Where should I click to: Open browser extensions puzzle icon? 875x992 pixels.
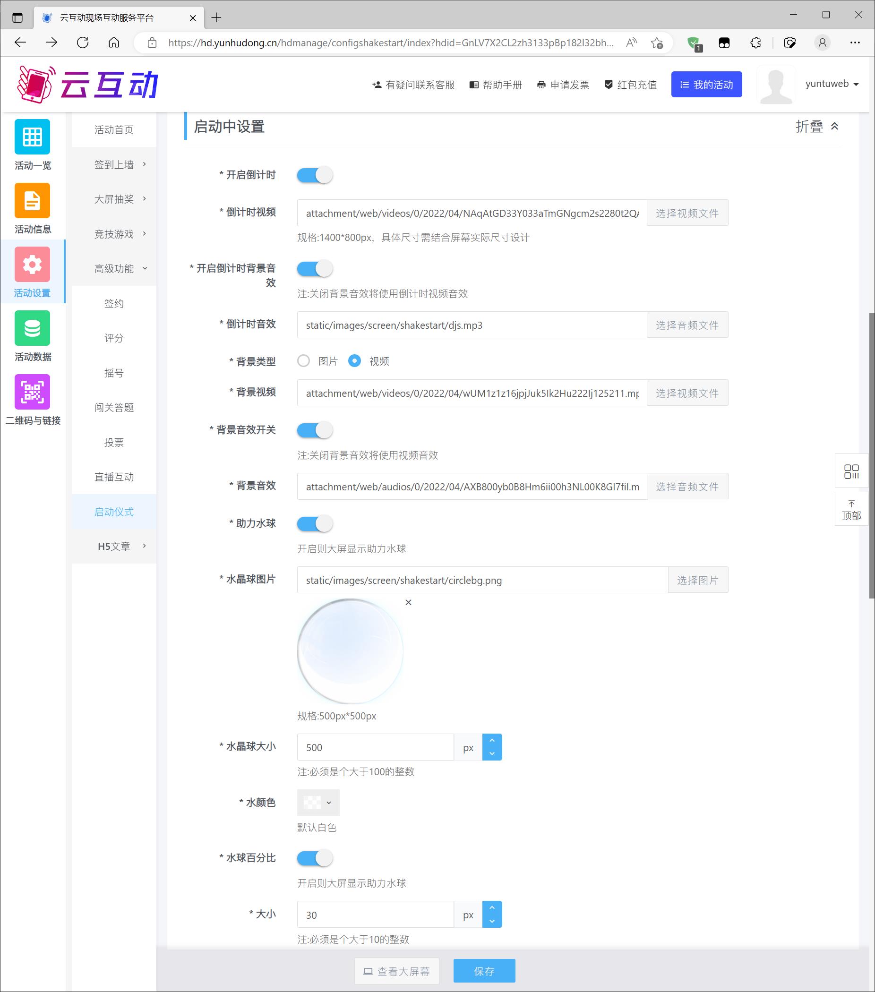pyautogui.click(x=755, y=43)
